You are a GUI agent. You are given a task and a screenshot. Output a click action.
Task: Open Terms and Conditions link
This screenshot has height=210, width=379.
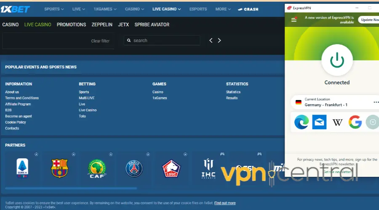pyautogui.click(x=22, y=98)
